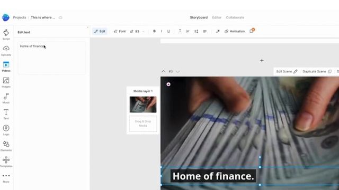This screenshot has height=190, width=339.
Task: Open the Images panel
Action: (x=6, y=82)
